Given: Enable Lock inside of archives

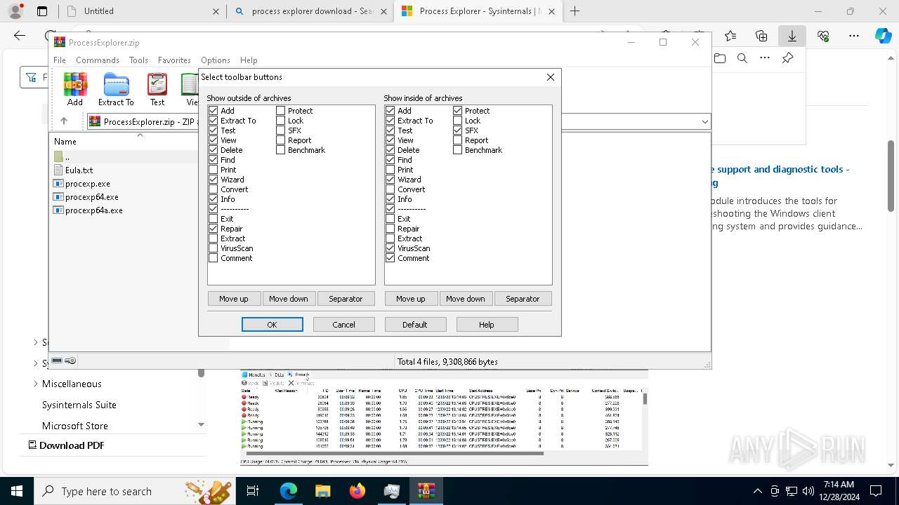Looking at the screenshot, I should (x=458, y=121).
